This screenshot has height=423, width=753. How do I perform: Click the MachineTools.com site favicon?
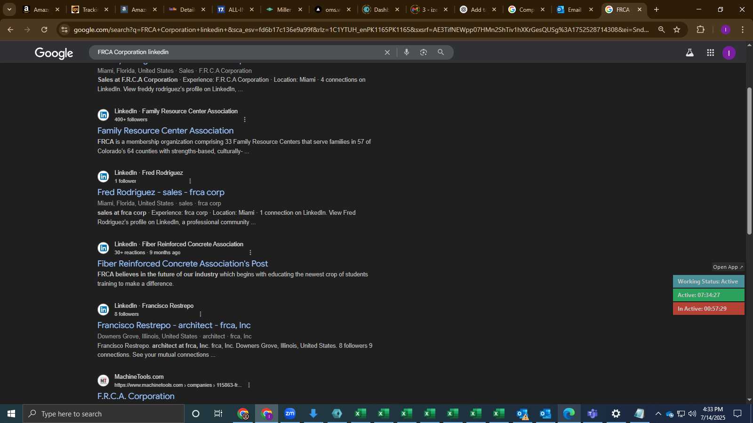[103, 381]
